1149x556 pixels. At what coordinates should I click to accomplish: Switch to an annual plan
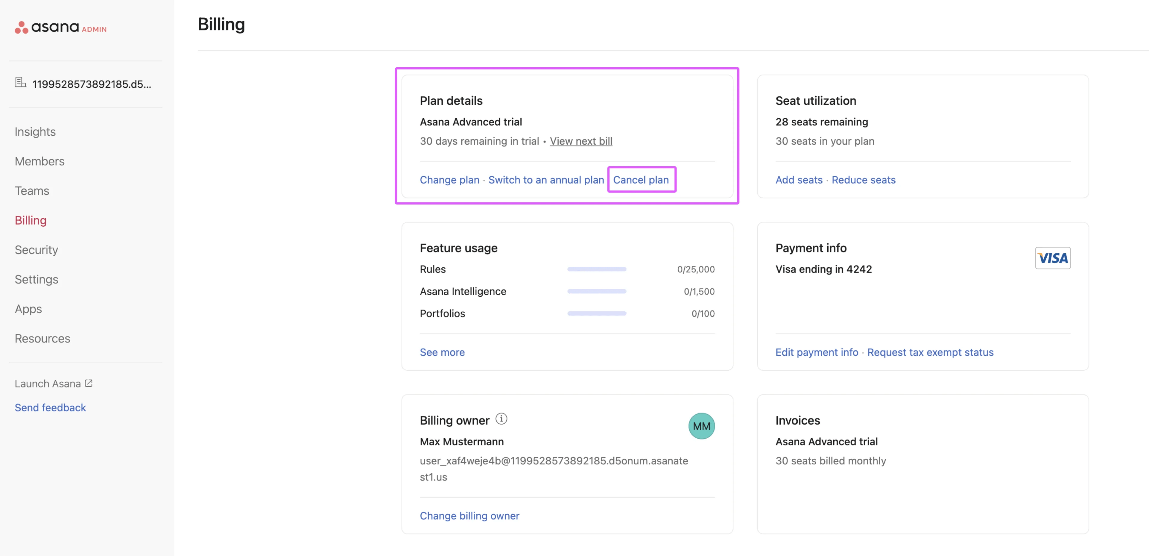click(x=546, y=180)
